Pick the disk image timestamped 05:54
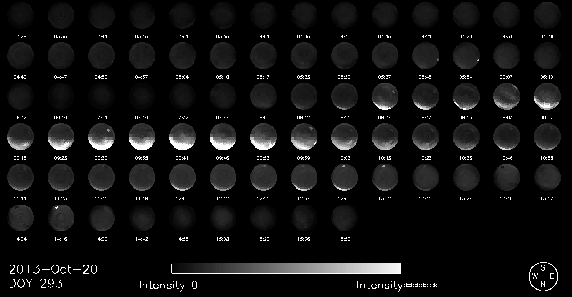The width and height of the screenshot is (572, 297). pos(466,56)
